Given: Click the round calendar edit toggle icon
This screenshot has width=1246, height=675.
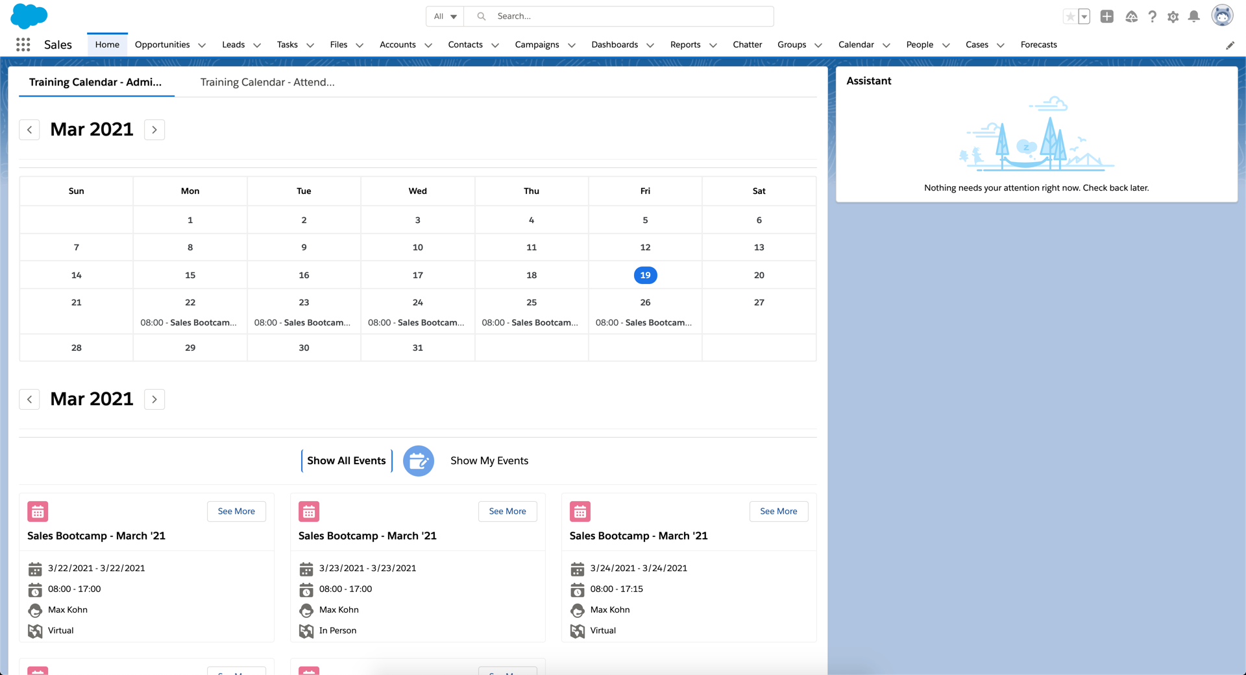Looking at the screenshot, I should (x=419, y=461).
